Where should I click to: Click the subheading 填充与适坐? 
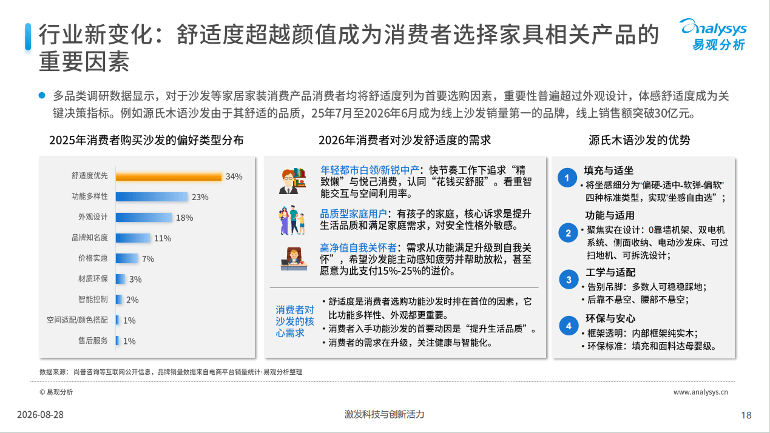(x=609, y=170)
